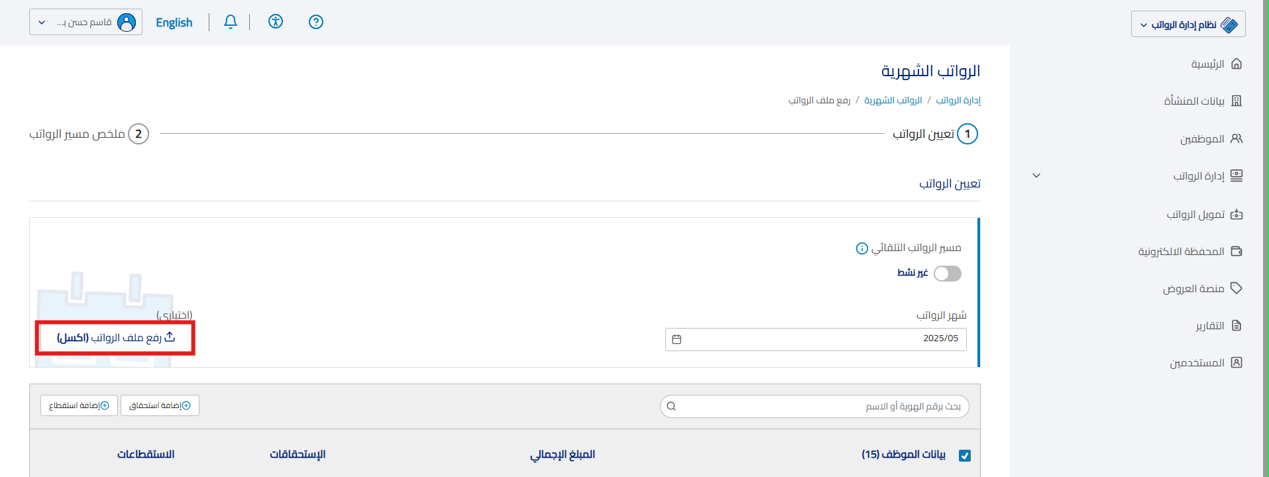Click the offers platform tag icon
Image resolution: width=1269 pixels, height=477 pixels.
click(1237, 288)
